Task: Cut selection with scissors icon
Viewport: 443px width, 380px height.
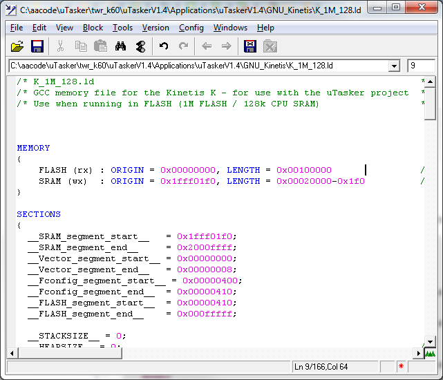Action: [60, 46]
